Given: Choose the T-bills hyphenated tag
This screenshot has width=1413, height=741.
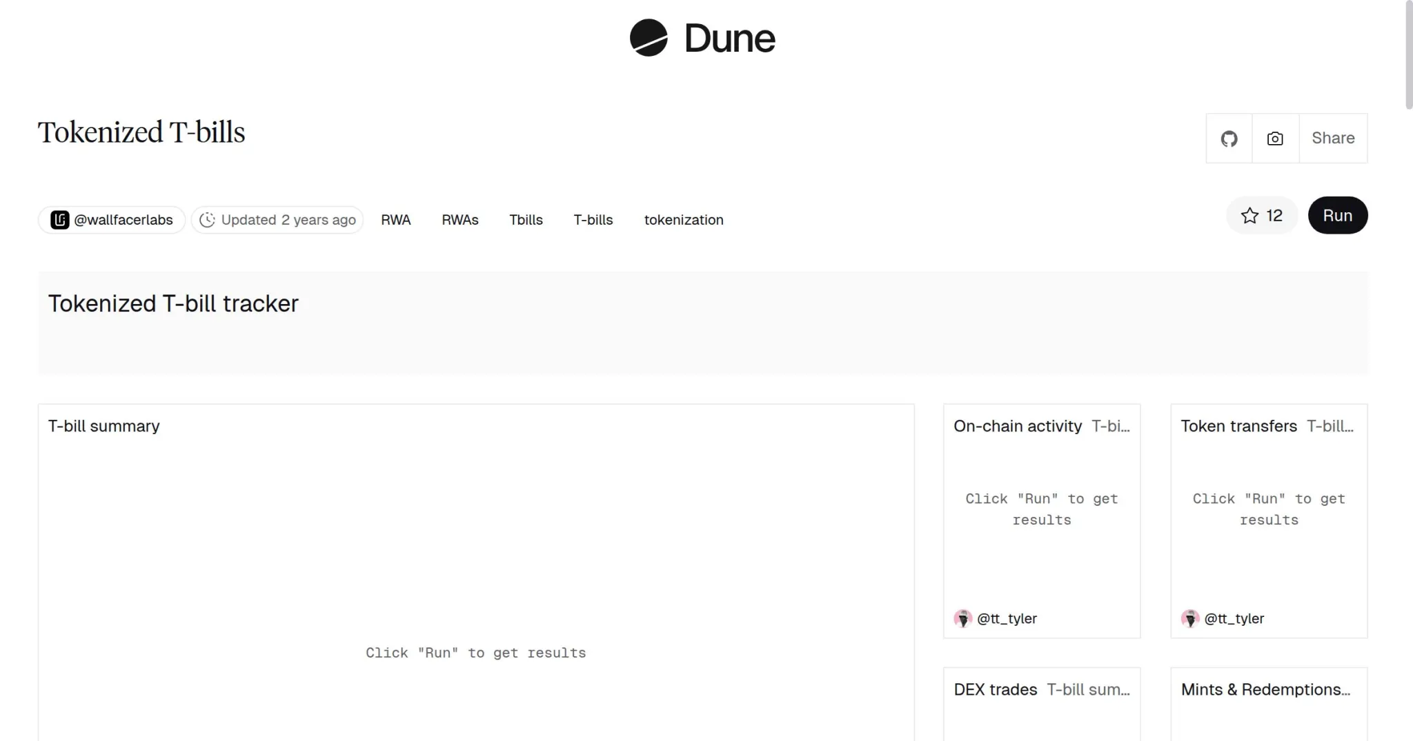Looking at the screenshot, I should pos(593,220).
